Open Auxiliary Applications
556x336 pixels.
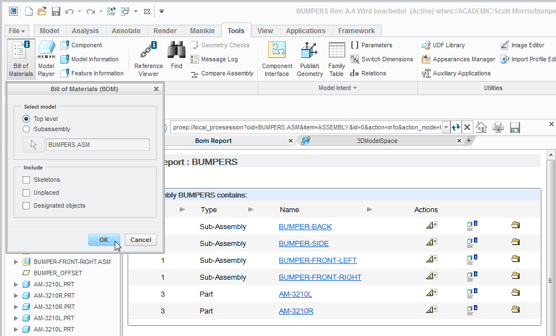pyautogui.click(x=456, y=73)
